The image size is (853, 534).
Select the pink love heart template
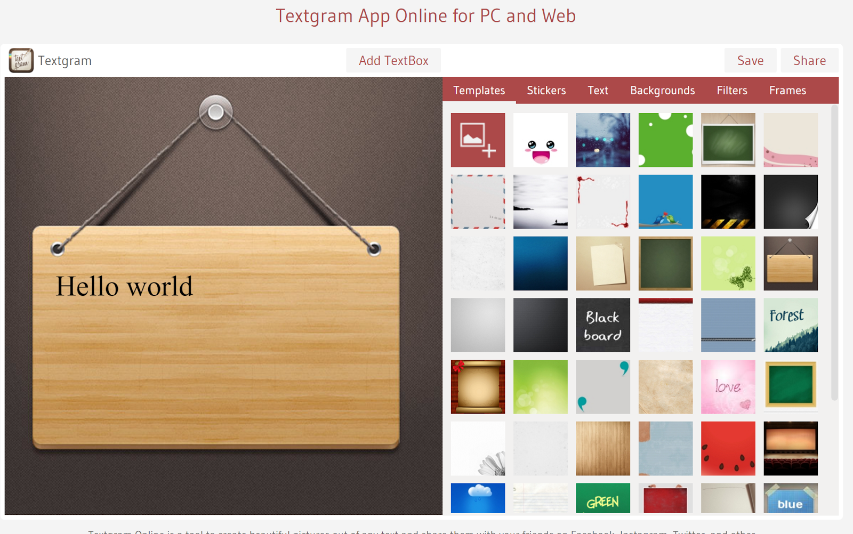click(728, 386)
